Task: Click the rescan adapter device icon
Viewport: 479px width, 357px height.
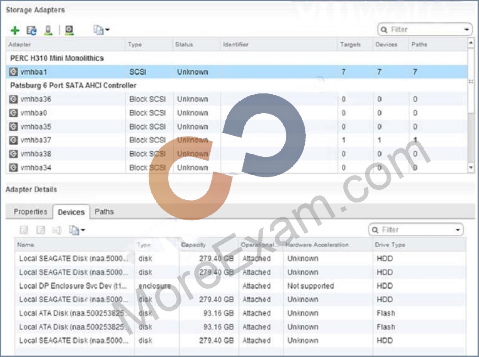Action: [x=48, y=30]
